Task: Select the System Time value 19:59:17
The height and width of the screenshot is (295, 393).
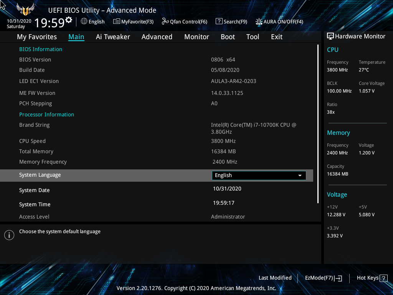Action: pos(224,203)
